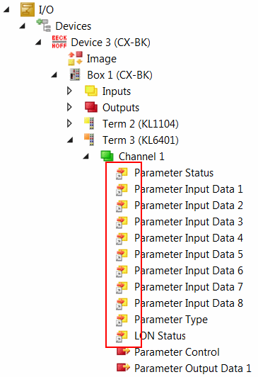Collapse the Channel 1 node
The image size is (258, 377).
pyautogui.click(x=86, y=157)
